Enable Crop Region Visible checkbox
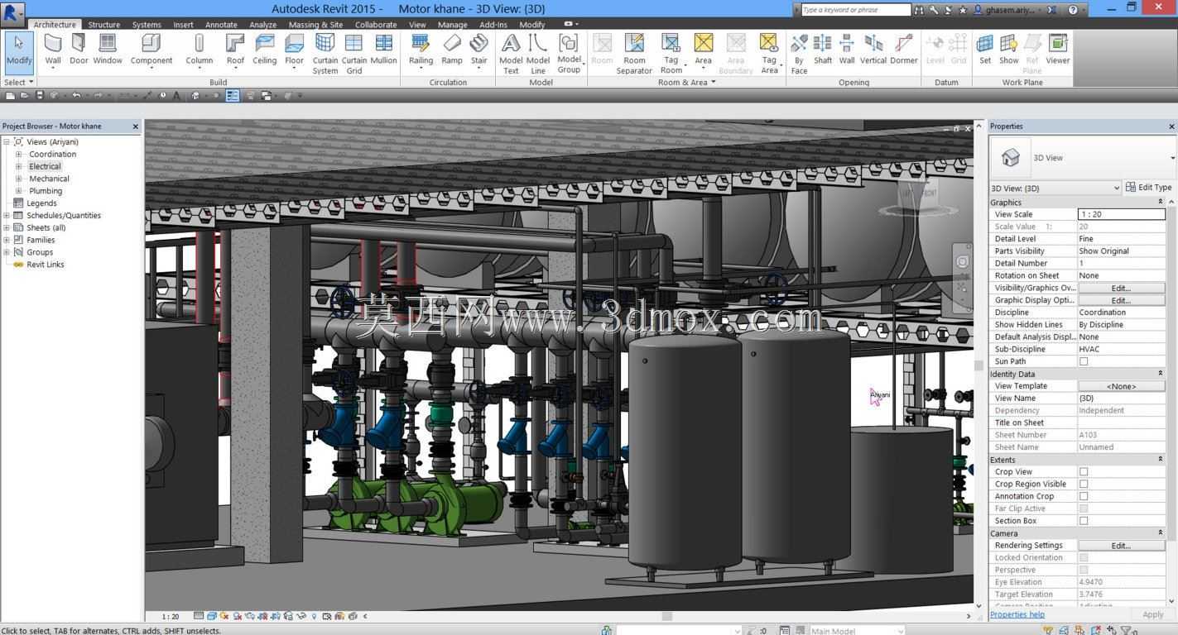 click(x=1084, y=484)
